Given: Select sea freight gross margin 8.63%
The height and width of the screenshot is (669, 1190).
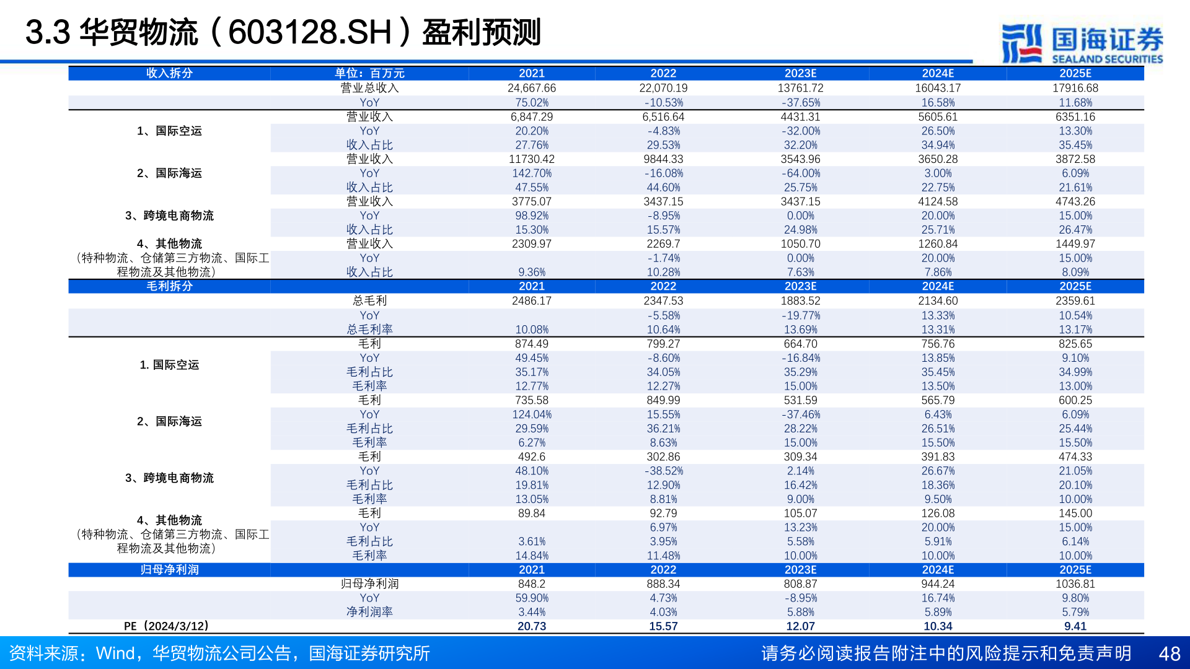Looking at the screenshot, I should tap(663, 442).
